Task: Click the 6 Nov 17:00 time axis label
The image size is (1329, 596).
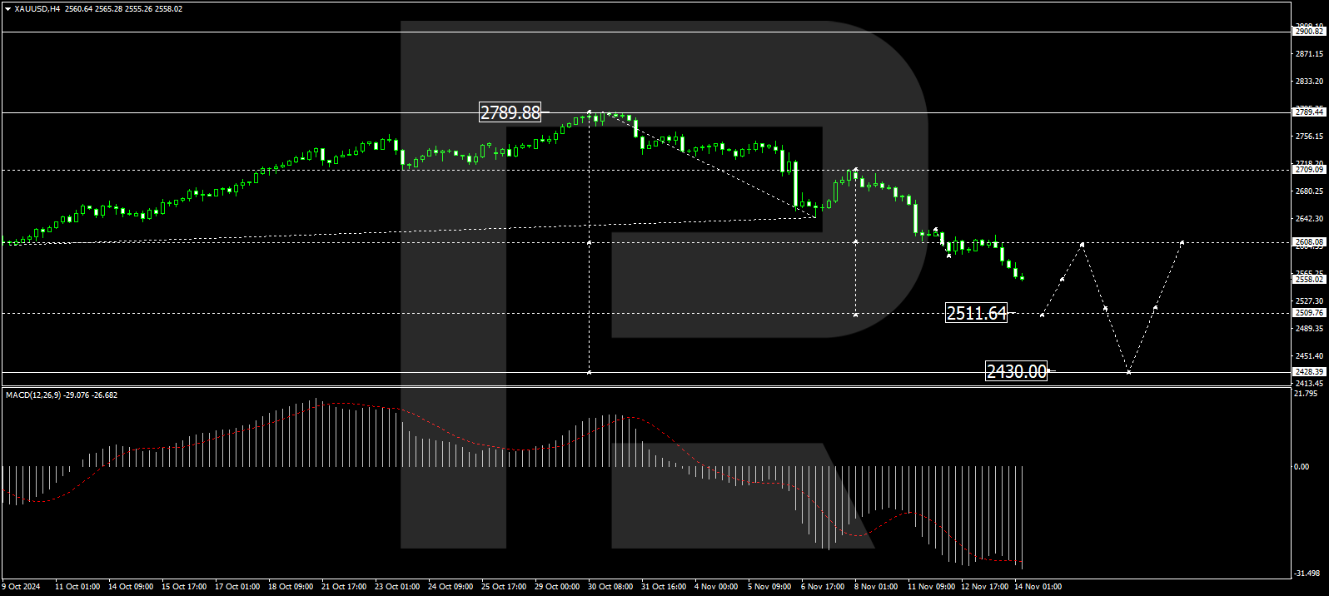Action: tap(823, 587)
